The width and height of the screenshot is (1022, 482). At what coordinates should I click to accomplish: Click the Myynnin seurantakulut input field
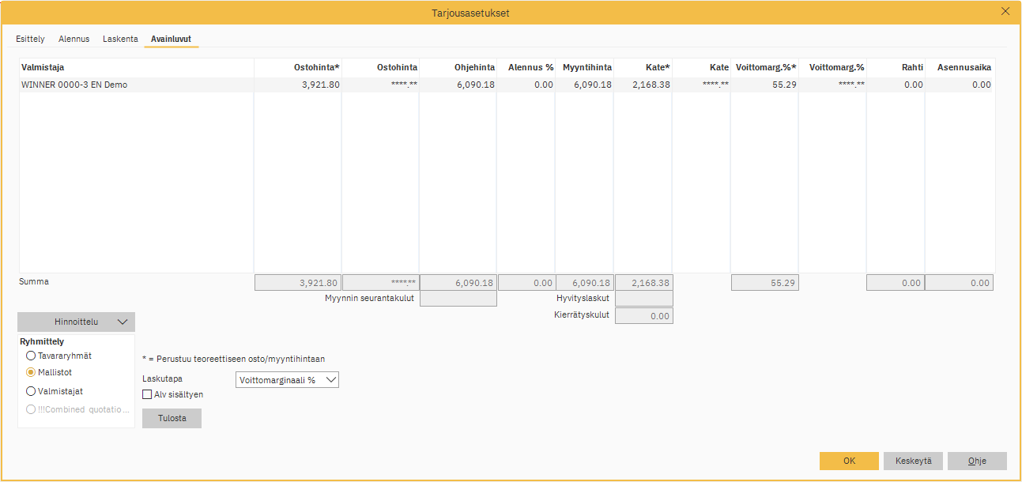(x=459, y=299)
